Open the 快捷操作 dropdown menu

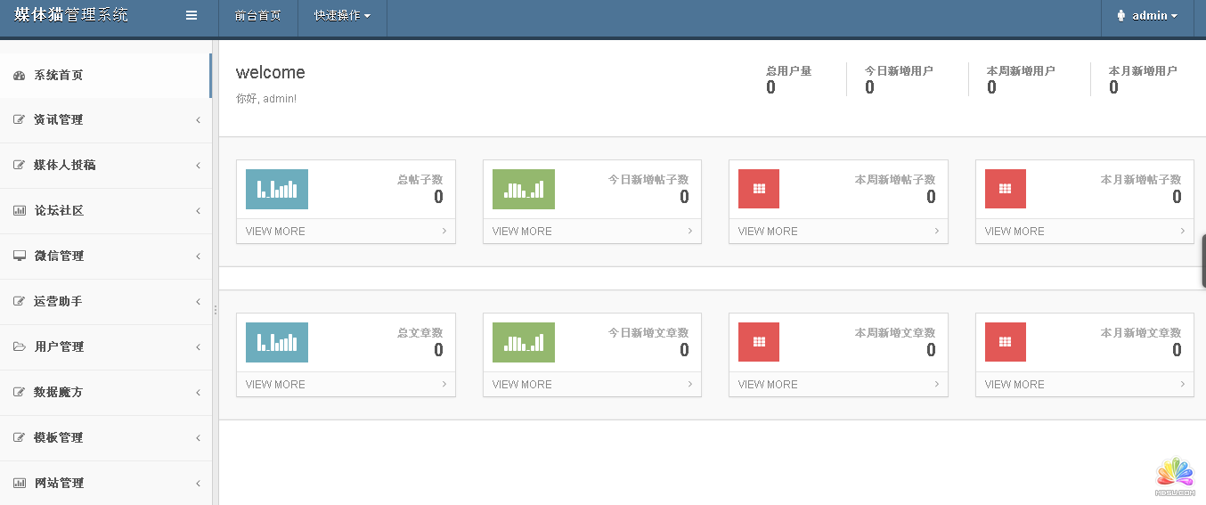342,16
